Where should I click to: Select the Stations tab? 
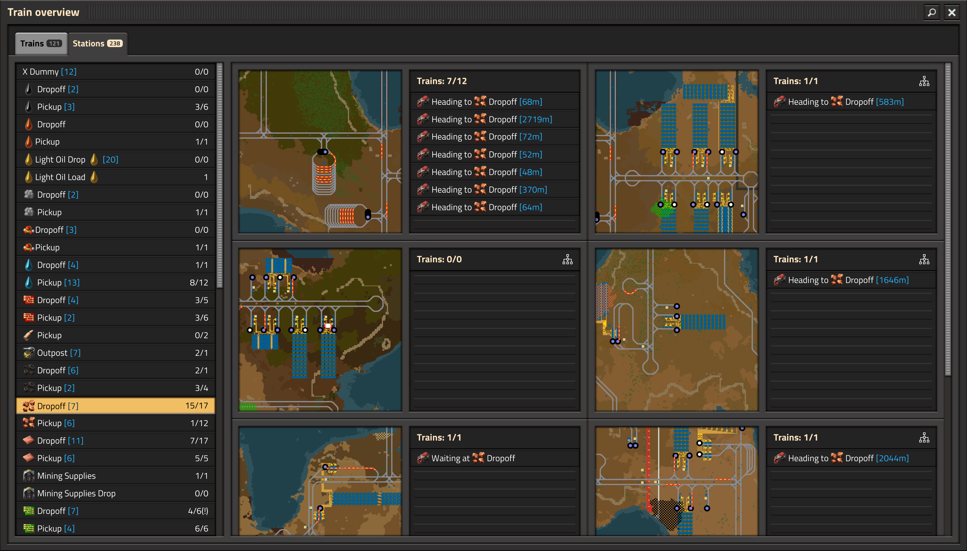click(97, 43)
